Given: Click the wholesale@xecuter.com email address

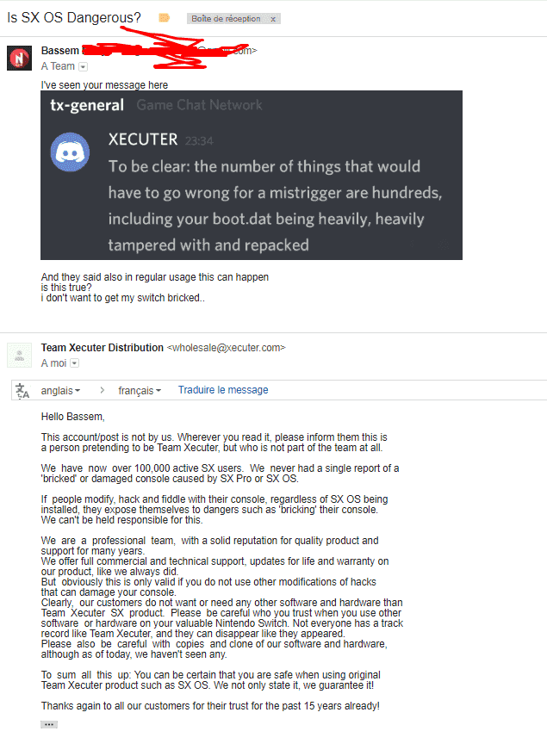Looking at the screenshot, I should [x=227, y=348].
